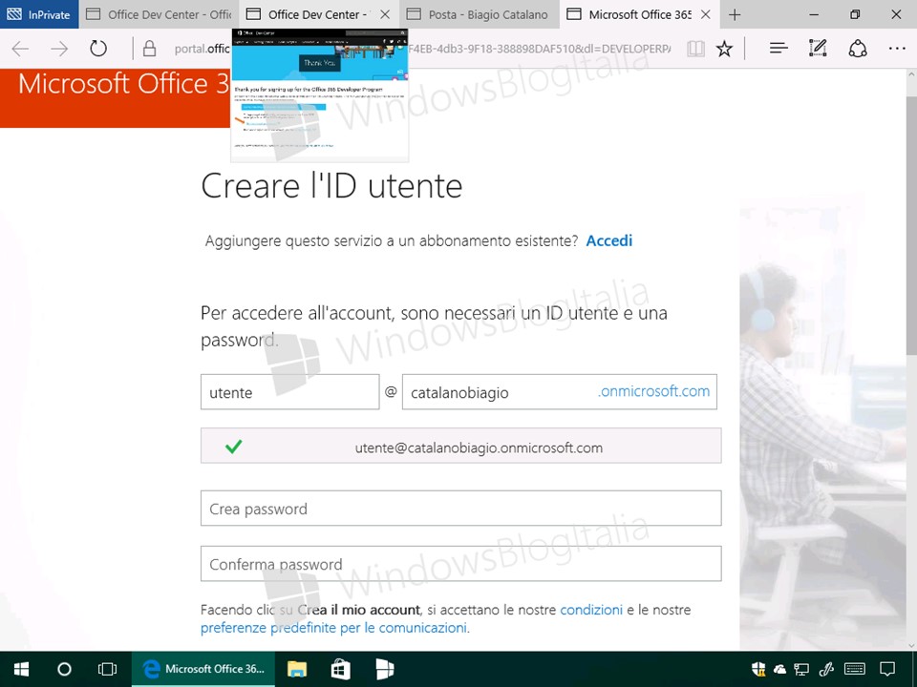This screenshot has height=687, width=917.
Task: Add page to favorites with star icon
Action: tap(725, 49)
